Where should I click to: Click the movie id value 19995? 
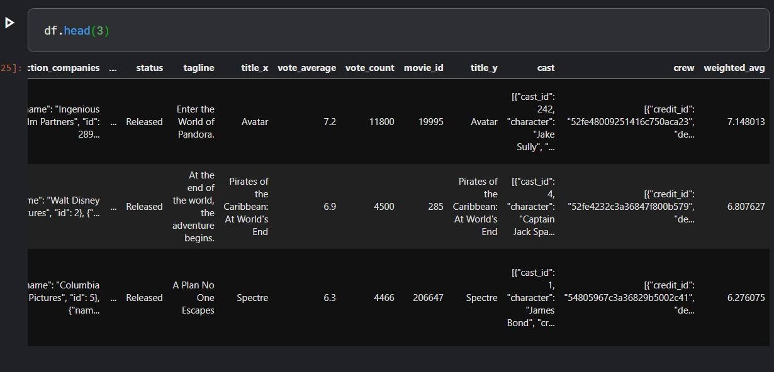pos(431,122)
